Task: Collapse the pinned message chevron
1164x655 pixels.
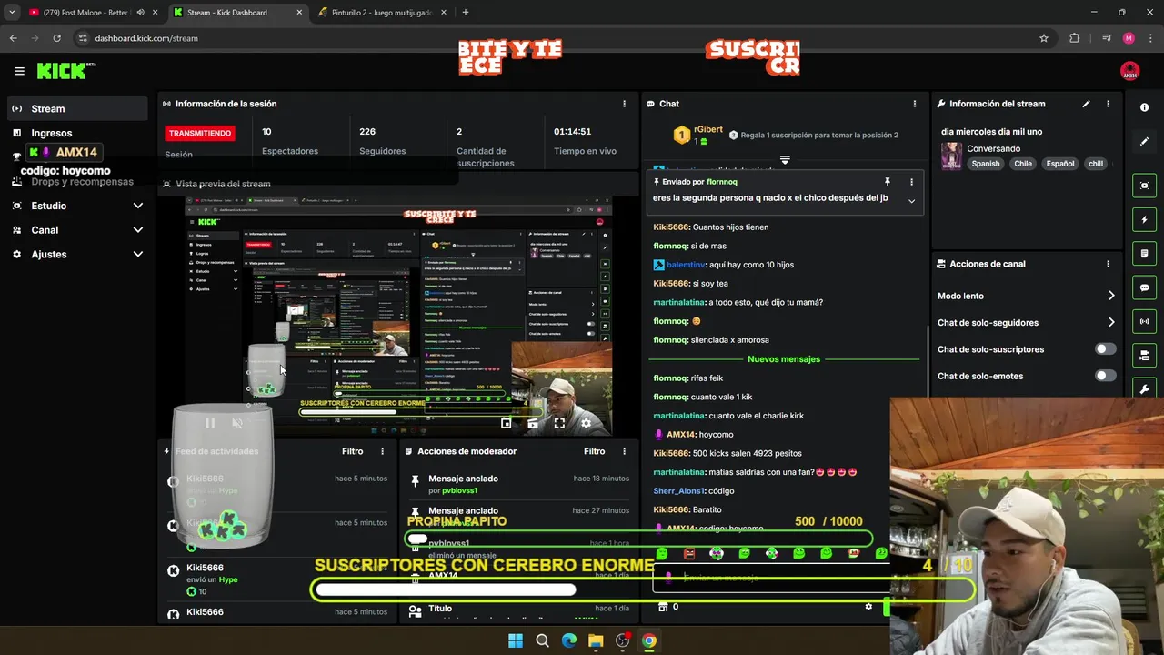Action: (x=911, y=201)
